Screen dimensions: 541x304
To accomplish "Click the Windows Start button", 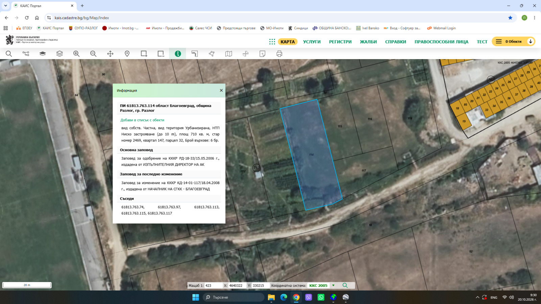I will pyautogui.click(x=195, y=297).
